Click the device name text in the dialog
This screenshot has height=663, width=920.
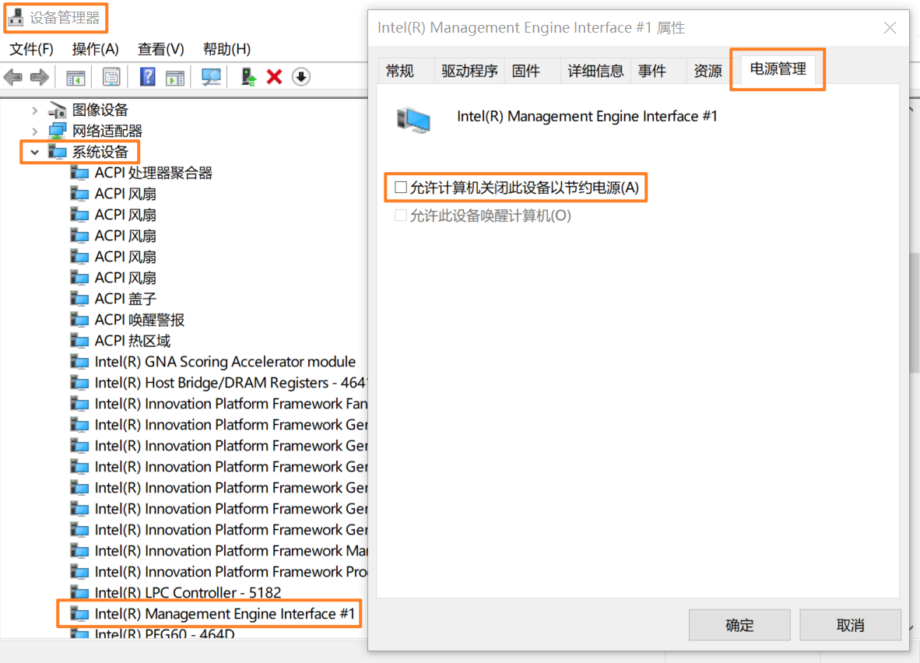pyautogui.click(x=587, y=116)
